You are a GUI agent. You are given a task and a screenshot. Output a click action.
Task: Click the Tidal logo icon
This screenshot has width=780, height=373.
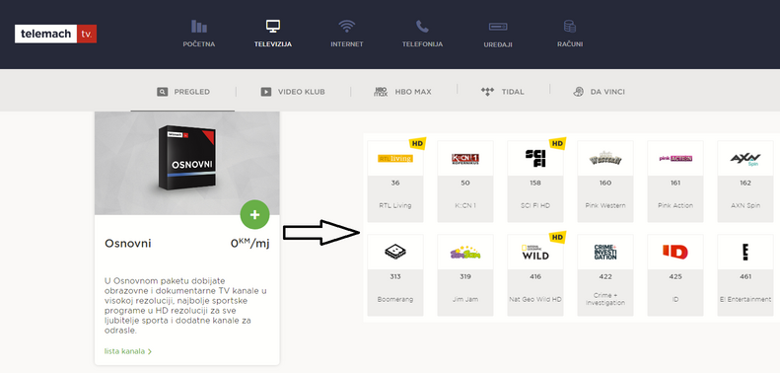coord(487,92)
